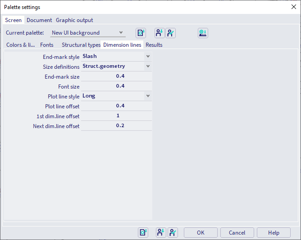Switch to the Document tab
Viewport: 301px width, 240px height.
[39, 20]
